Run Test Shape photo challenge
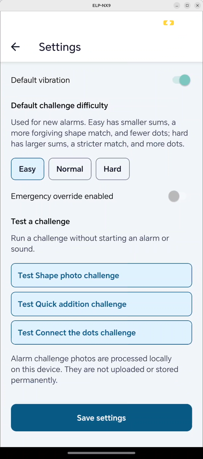 point(101,275)
